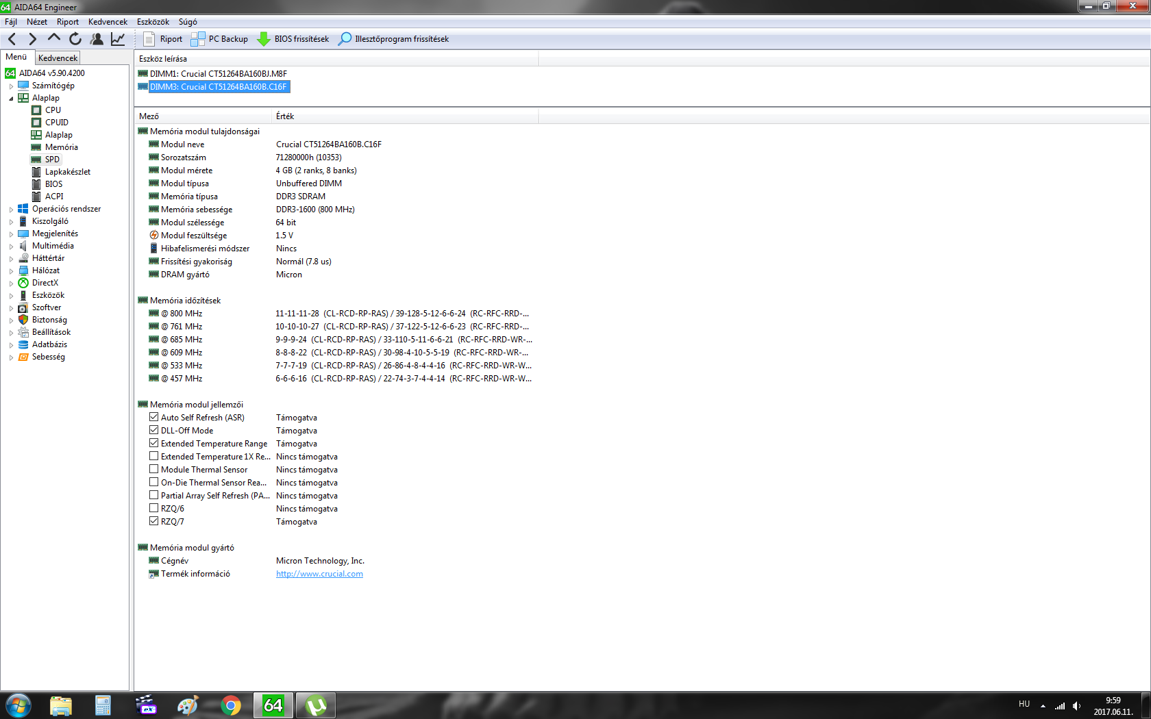Viewport: 1151px width, 719px height.
Task: Click the Eszközök tree item icon
Action: pos(23,295)
